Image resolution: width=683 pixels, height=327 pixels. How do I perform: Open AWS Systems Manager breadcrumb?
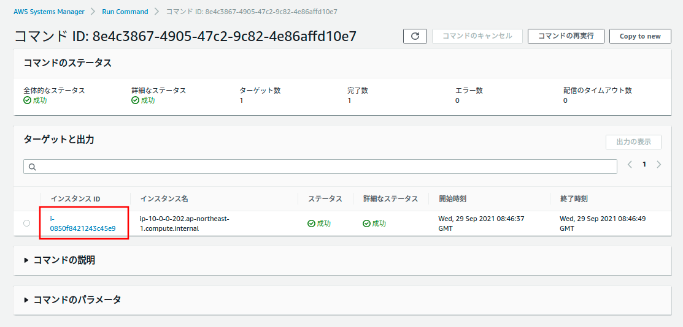pos(49,12)
